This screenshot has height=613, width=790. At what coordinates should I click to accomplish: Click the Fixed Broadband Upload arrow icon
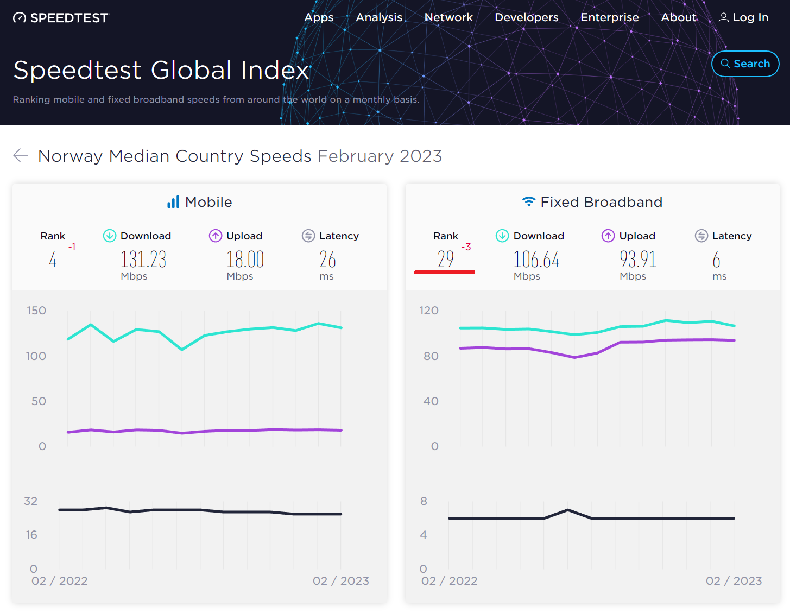[608, 236]
